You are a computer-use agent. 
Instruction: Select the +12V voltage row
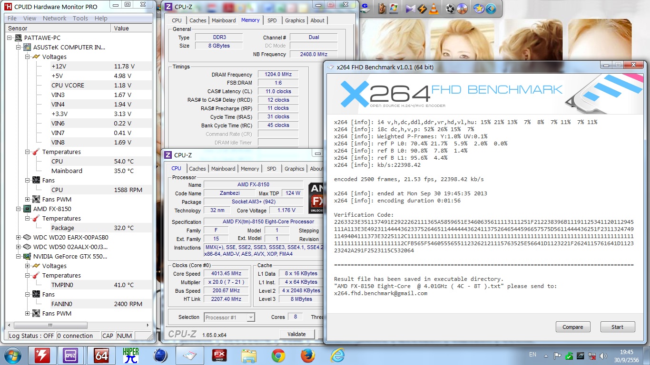tap(101, 66)
